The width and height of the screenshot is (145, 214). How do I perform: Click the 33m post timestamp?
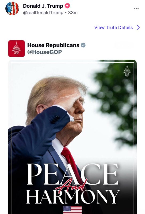73,13
